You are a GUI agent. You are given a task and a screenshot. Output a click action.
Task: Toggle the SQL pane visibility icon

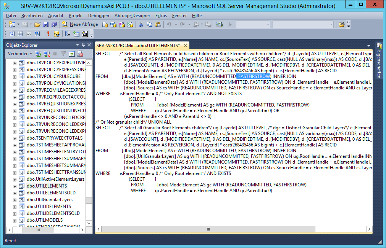click(29, 33)
